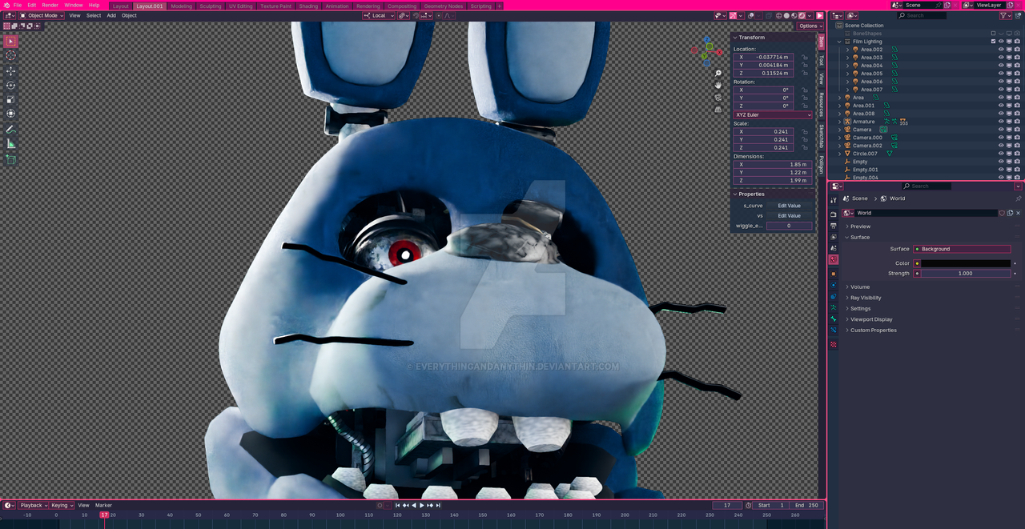Screen dimensions: 1025x529
Task: Collapse the Film Lighting collection
Action: point(839,42)
